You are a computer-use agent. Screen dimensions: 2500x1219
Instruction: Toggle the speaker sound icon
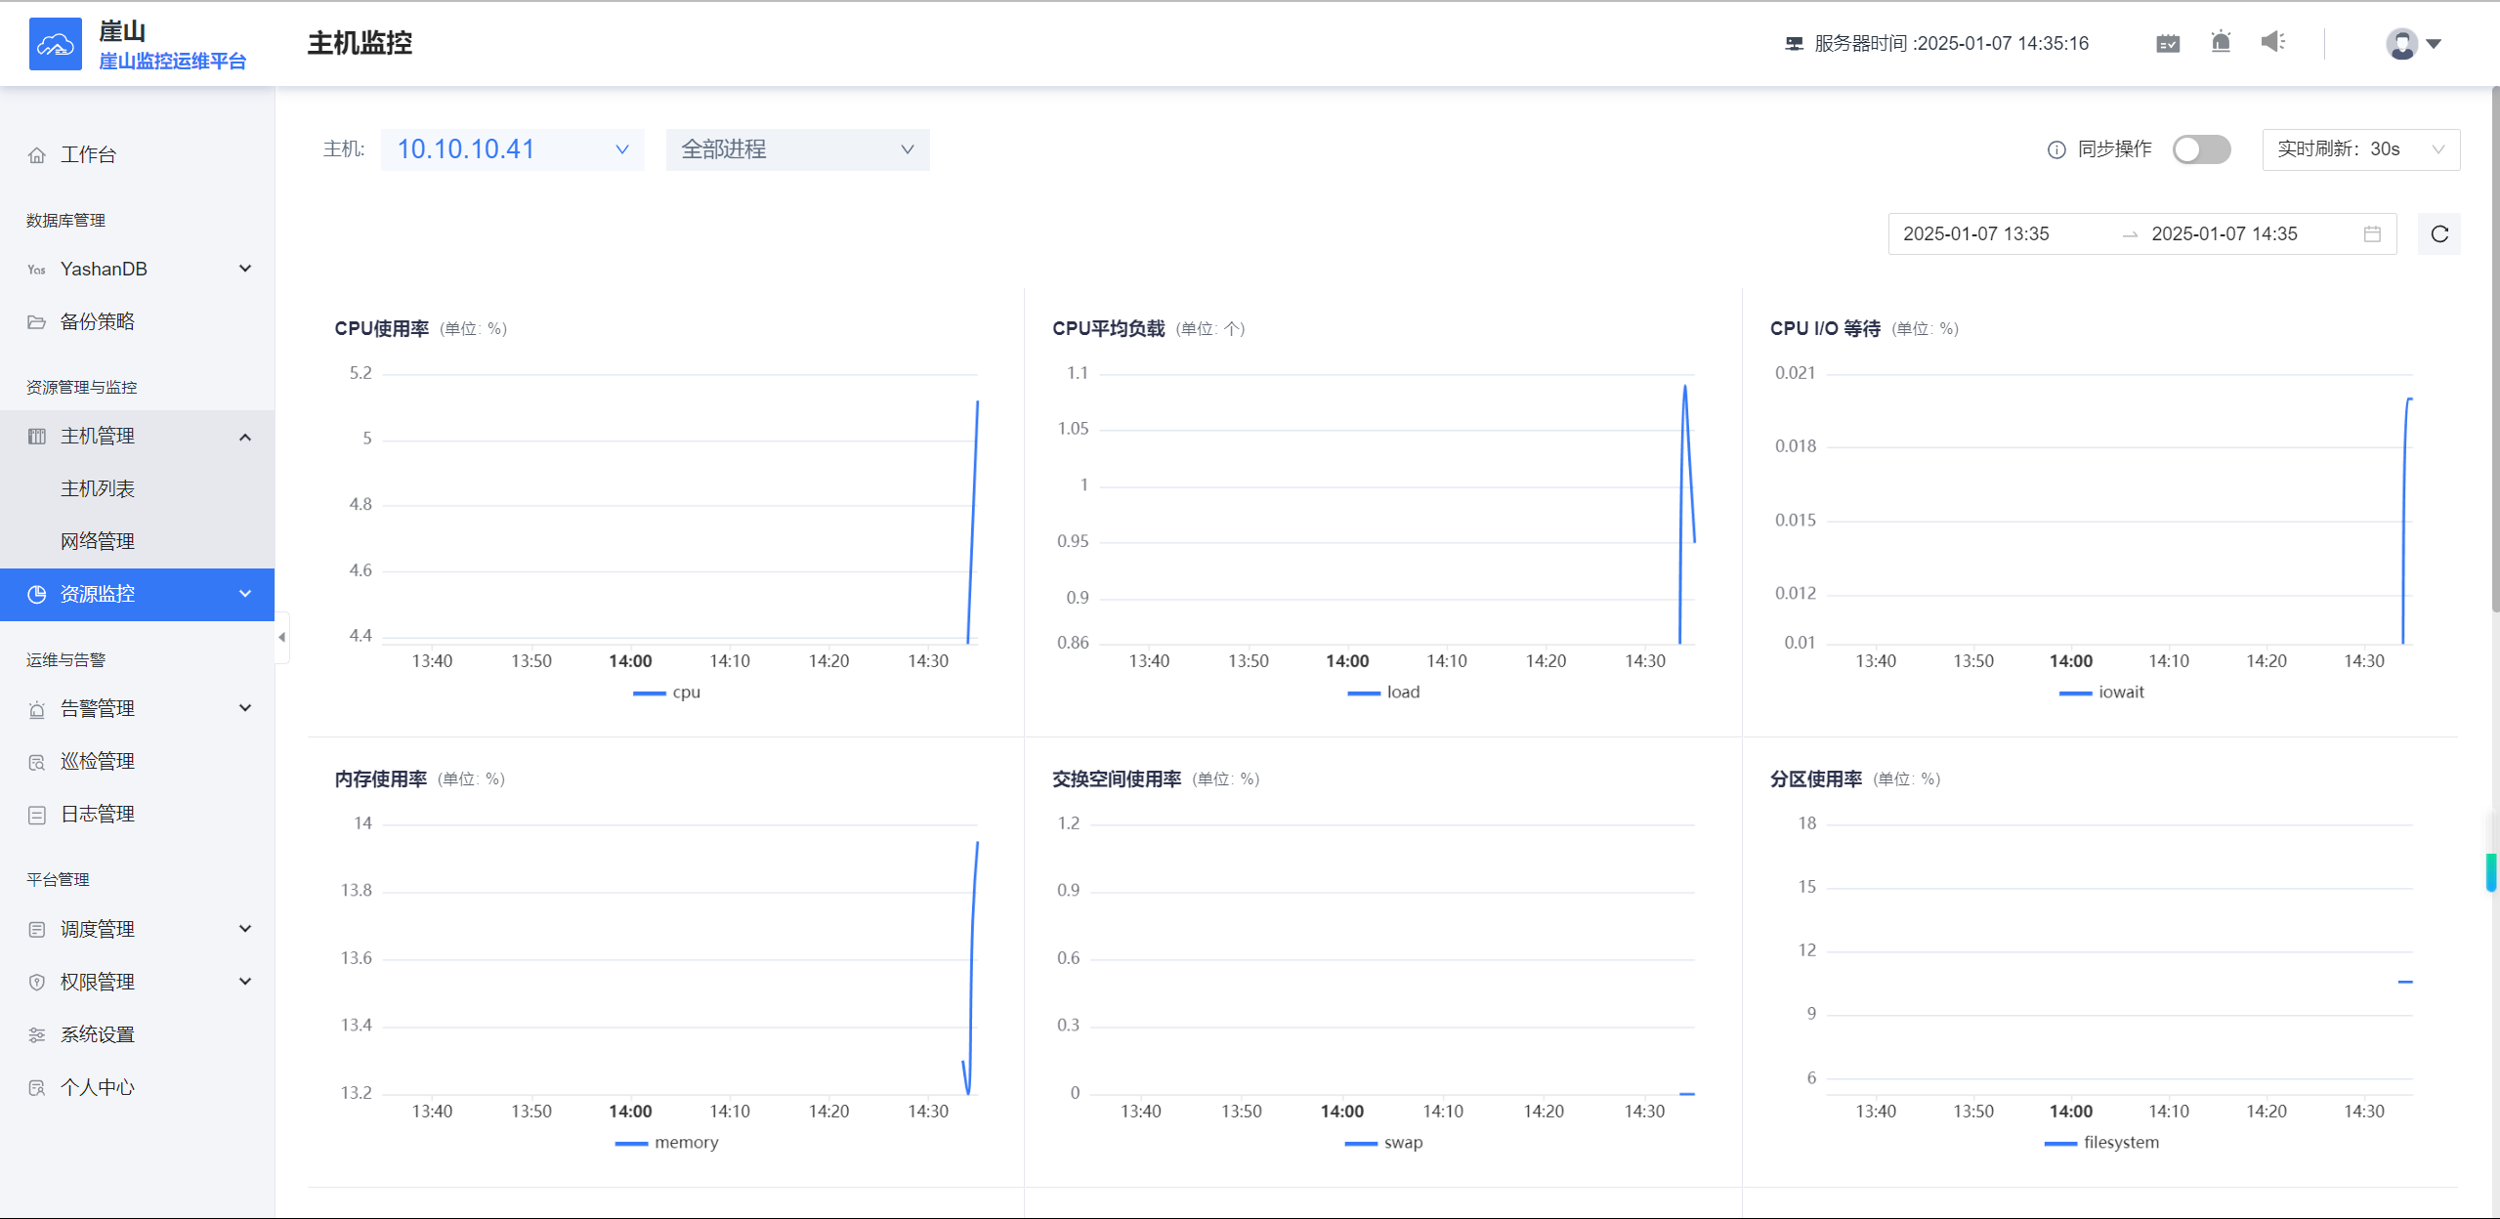(x=2273, y=42)
